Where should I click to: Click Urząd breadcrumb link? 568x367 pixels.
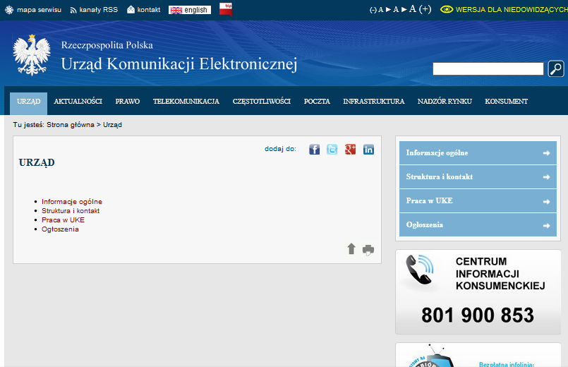(x=112, y=125)
